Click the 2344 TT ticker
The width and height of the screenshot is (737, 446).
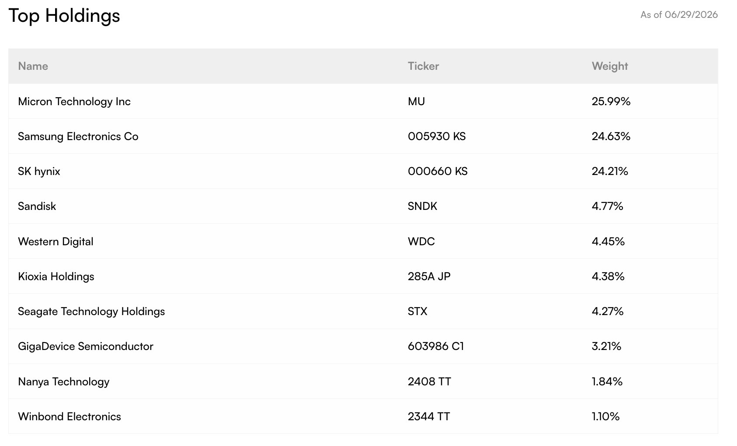(x=429, y=416)
